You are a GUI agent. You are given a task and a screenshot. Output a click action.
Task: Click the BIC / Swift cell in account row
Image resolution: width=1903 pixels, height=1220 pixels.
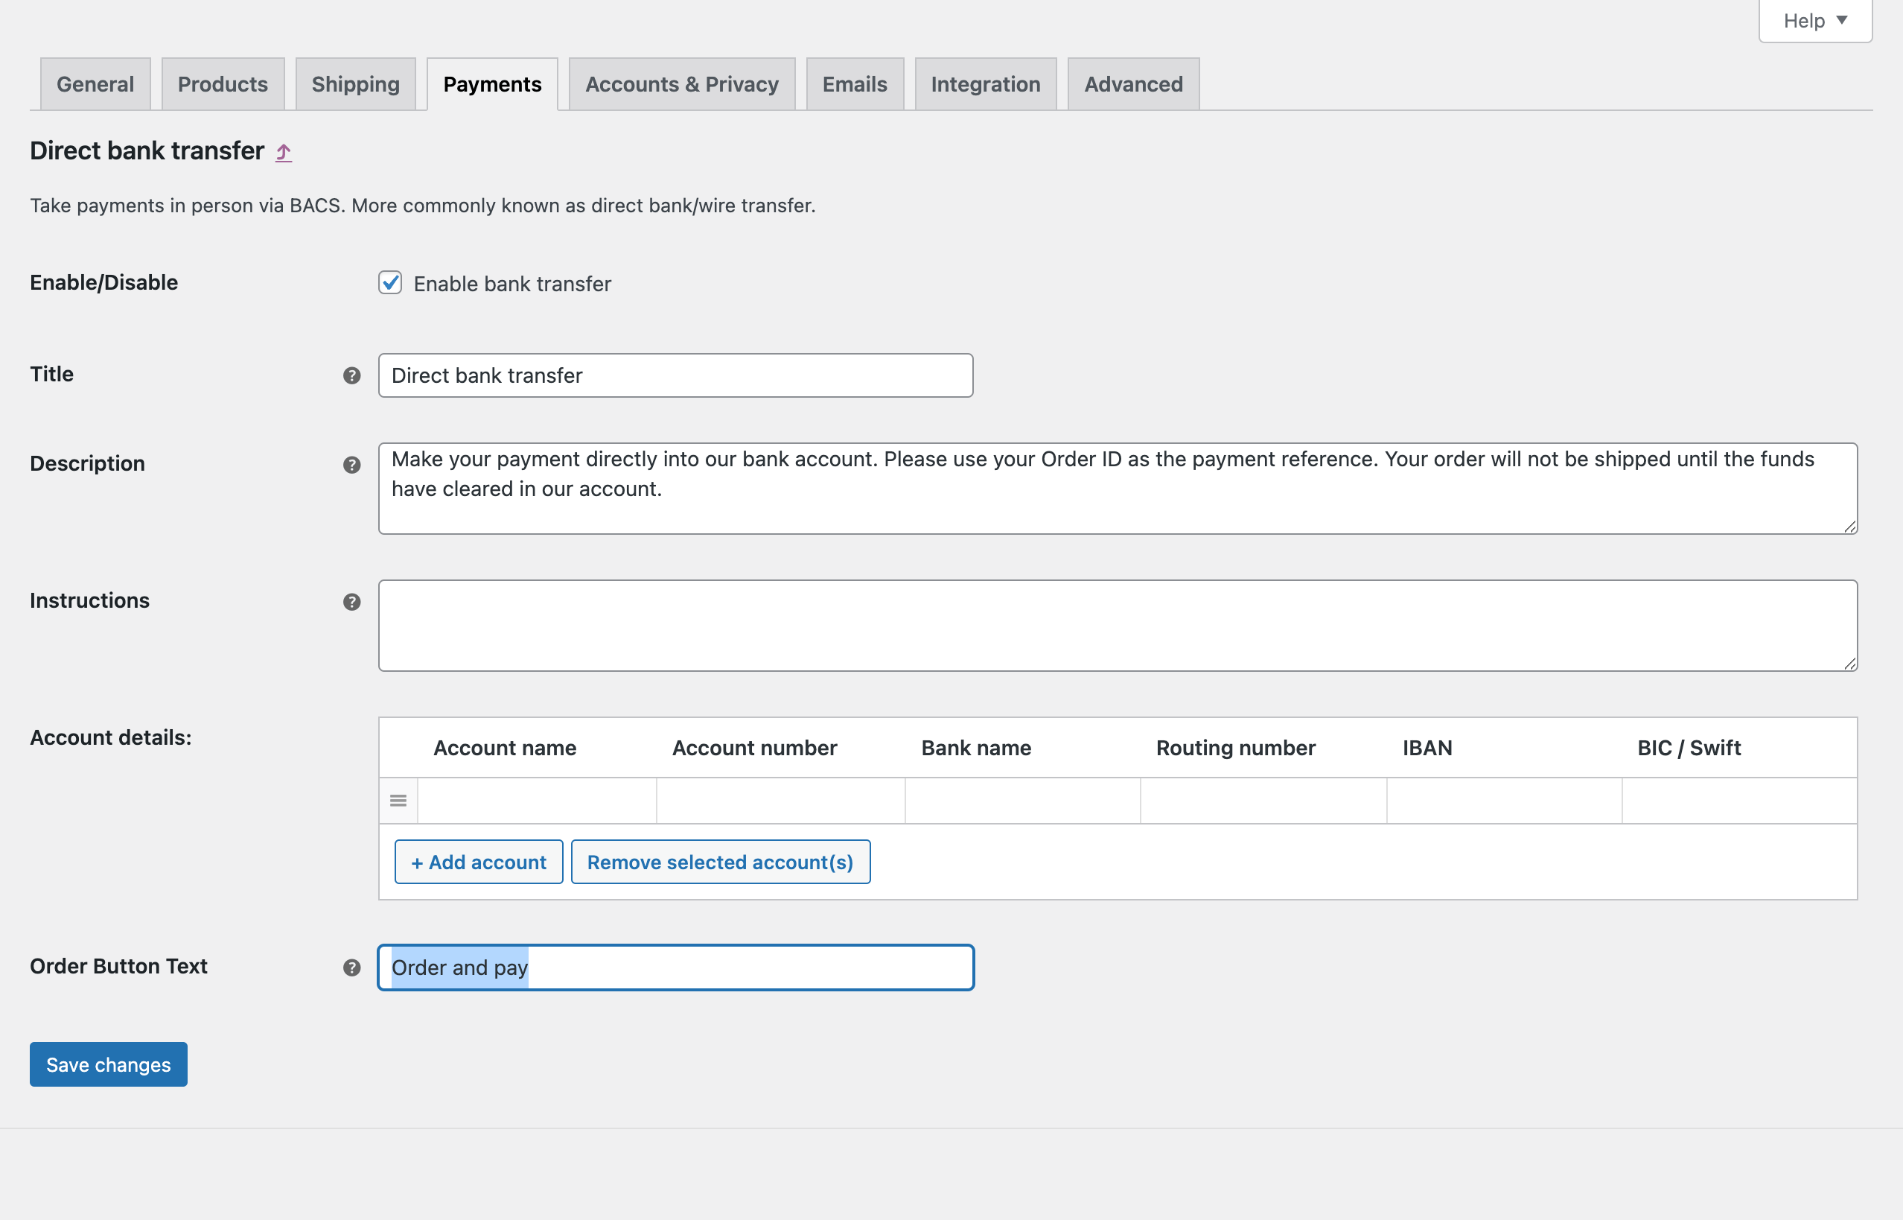click(1740, 801)
